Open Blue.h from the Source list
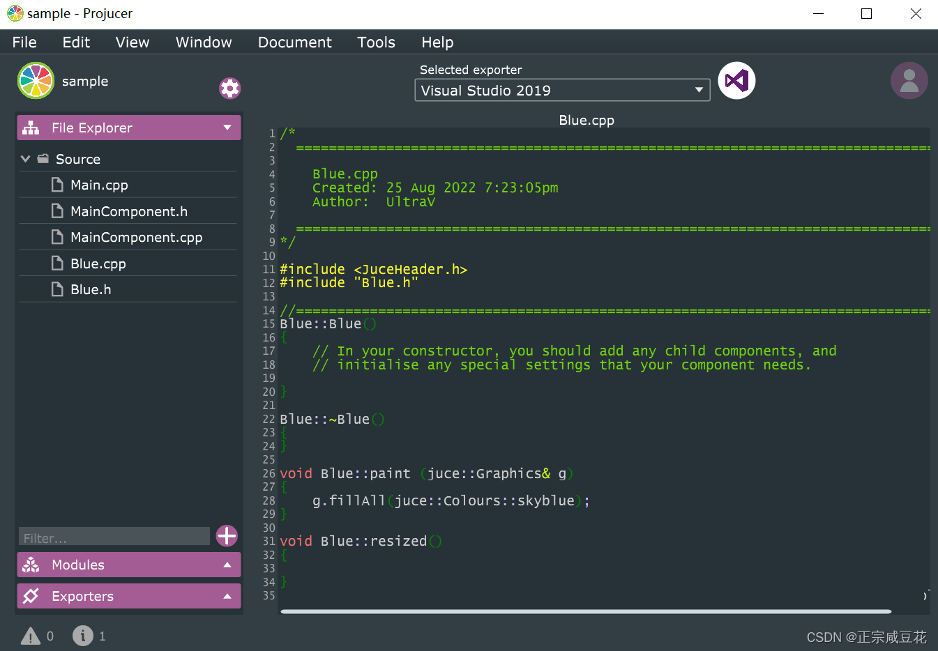 click(92, 289)
